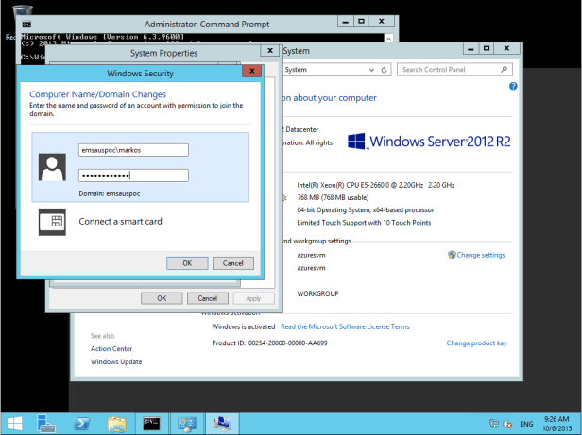Choose the Connect a smart card option

[x=118, y=222]
